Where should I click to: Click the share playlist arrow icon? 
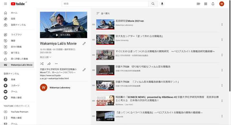pyautogui.click(x=49, y=64)
